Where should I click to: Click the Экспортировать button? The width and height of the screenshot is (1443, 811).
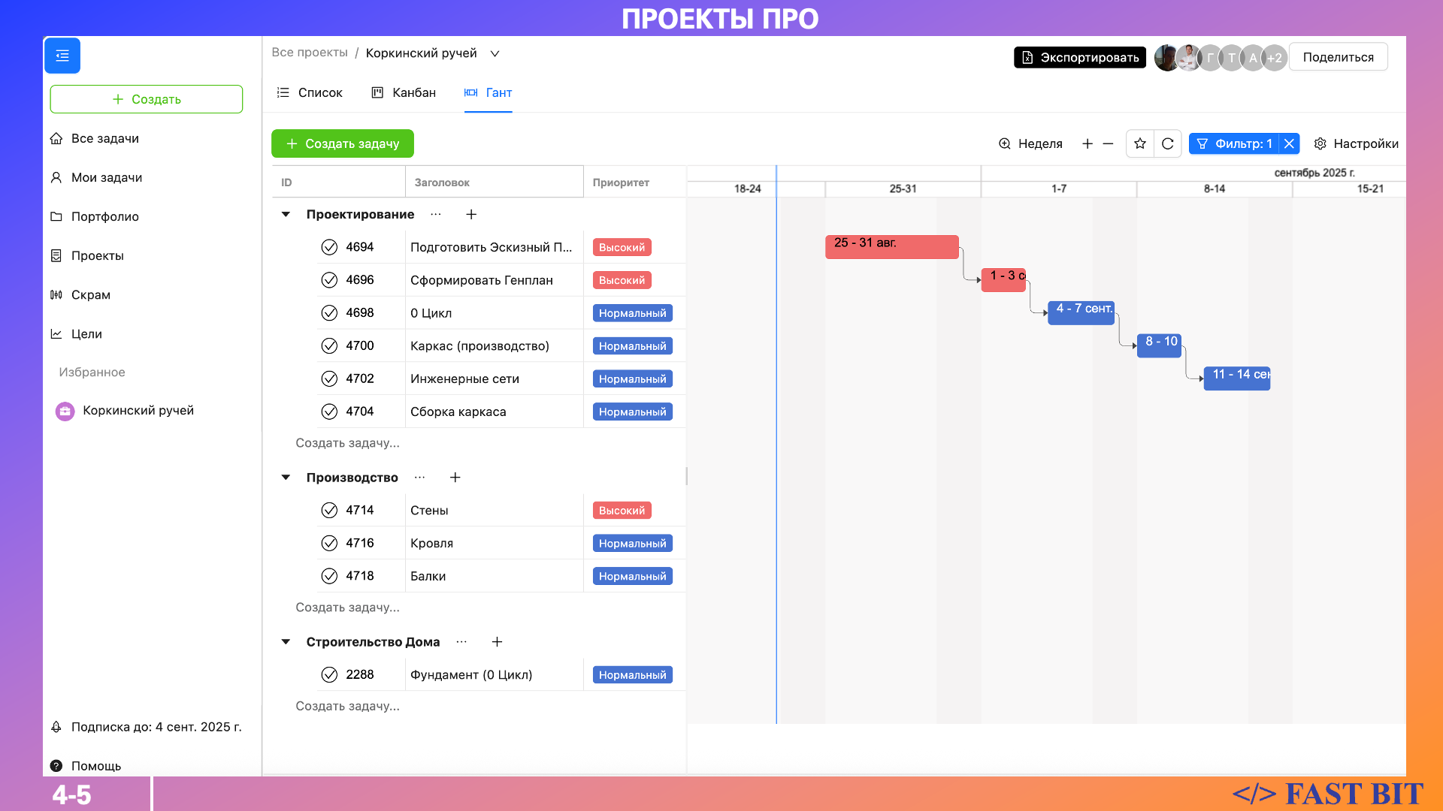click(1079, 57)
